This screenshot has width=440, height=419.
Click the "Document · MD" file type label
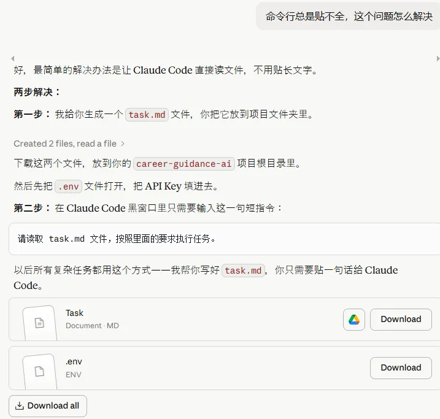pos(92,326)
